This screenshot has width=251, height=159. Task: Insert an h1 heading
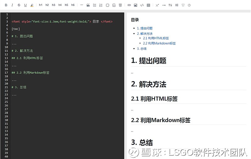tap(41, 5)
